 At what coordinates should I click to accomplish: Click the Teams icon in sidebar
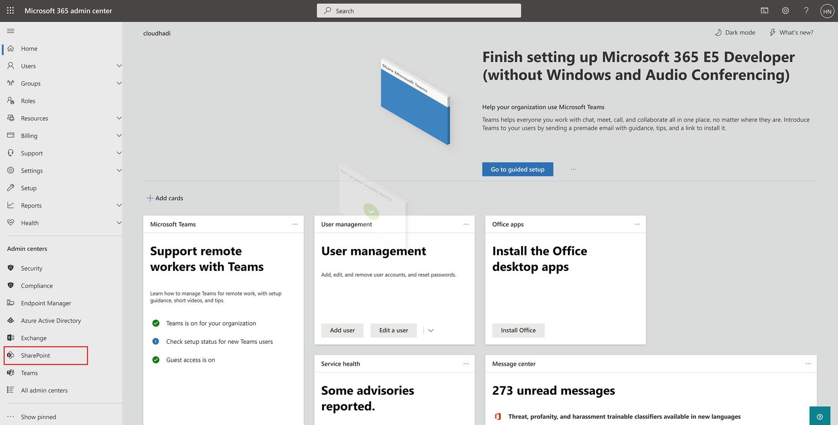click(11, 373)
